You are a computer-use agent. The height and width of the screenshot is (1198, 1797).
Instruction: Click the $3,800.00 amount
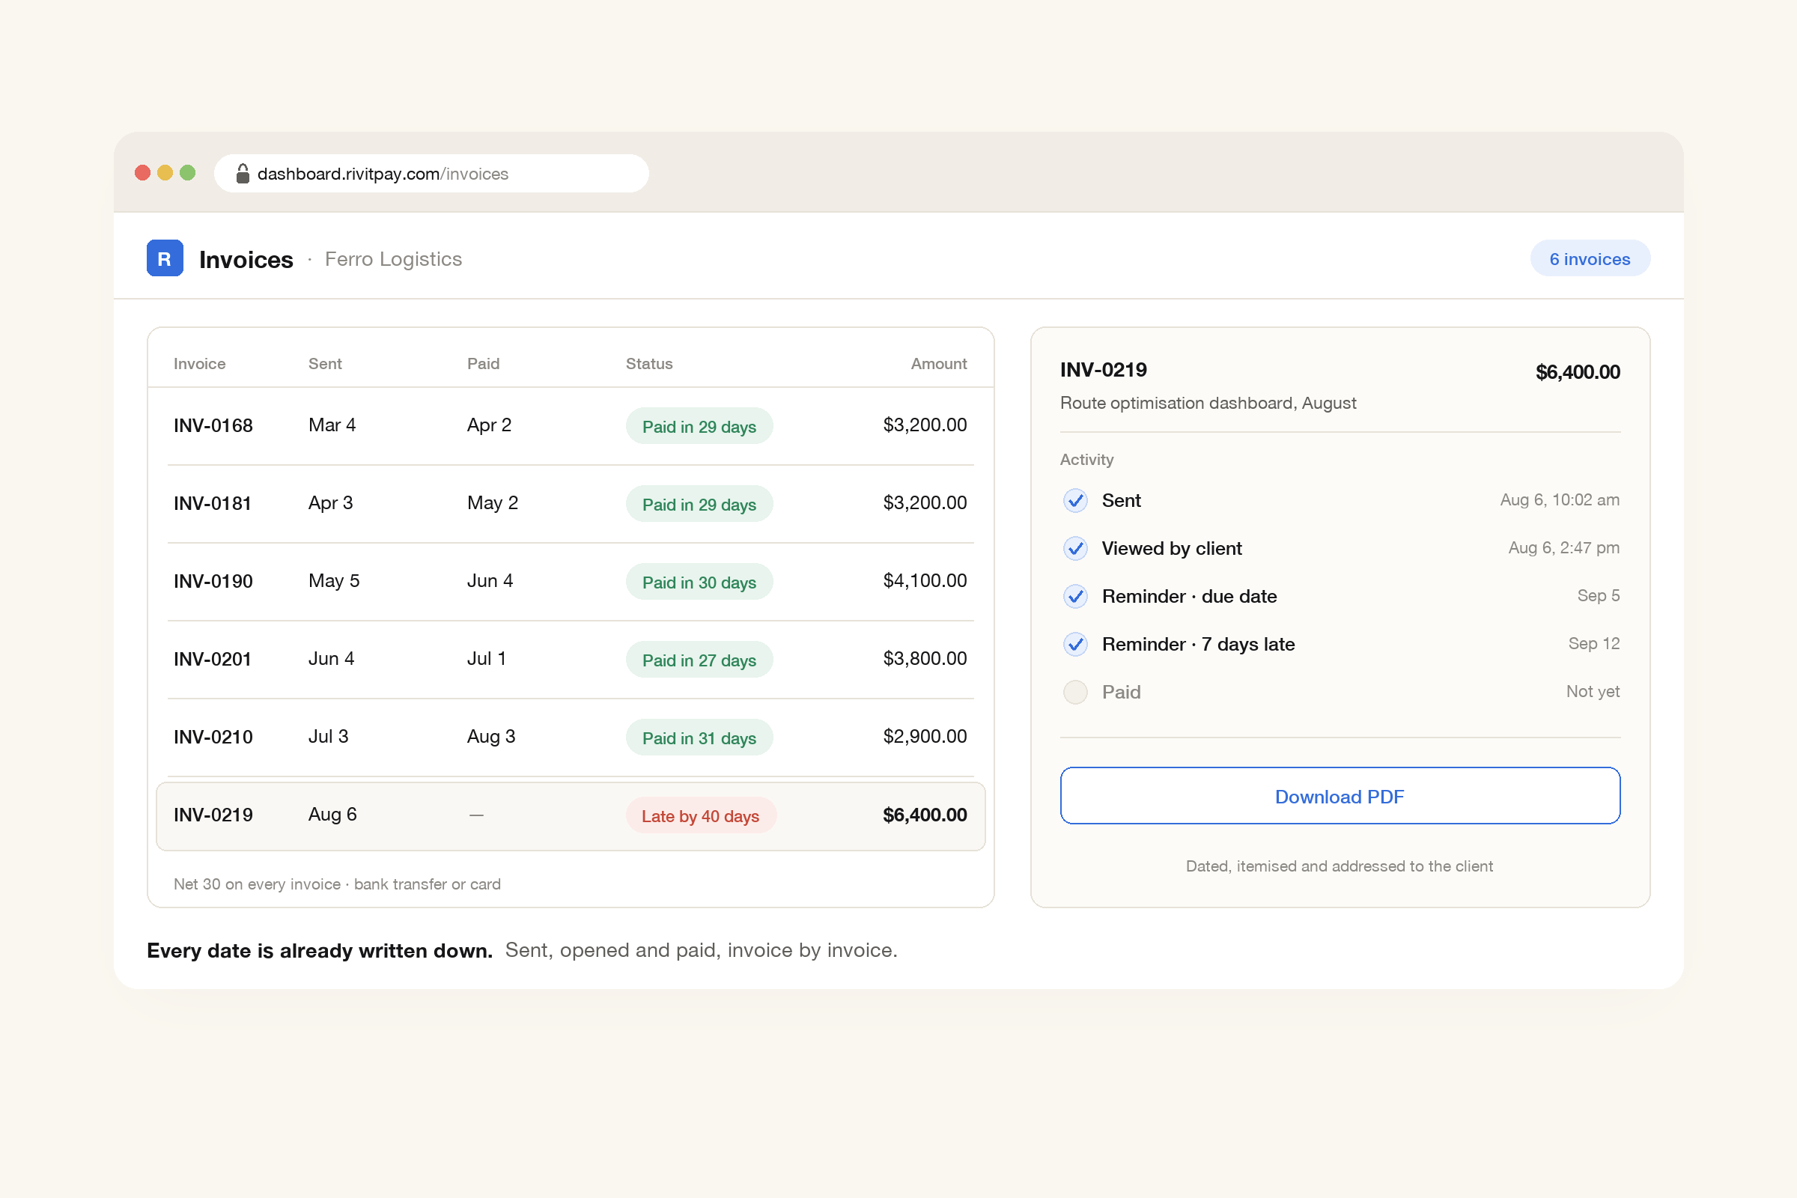pyautogui.click(x=925, y=659)
